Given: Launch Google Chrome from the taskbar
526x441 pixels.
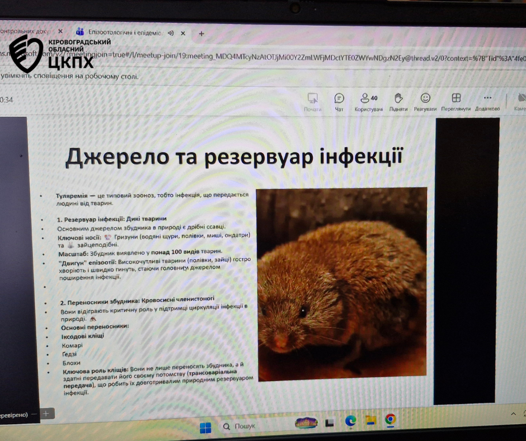Looking at the screenshot, I should point(390,419).
